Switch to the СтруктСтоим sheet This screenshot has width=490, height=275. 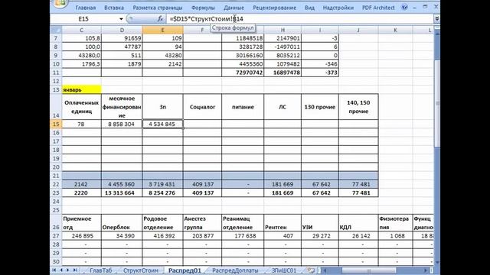point(141,270)
